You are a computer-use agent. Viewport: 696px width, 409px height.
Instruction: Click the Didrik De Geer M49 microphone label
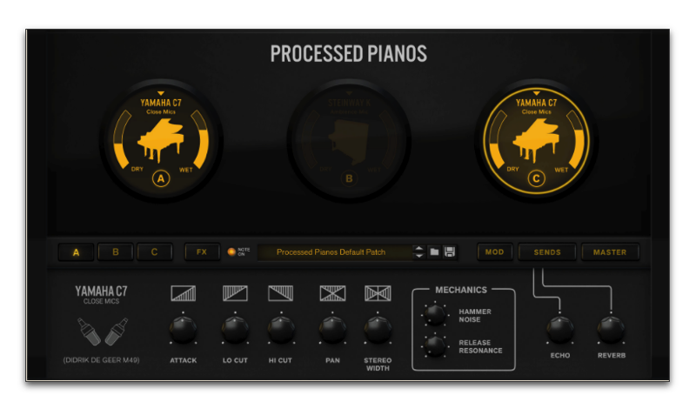(101, 360)
